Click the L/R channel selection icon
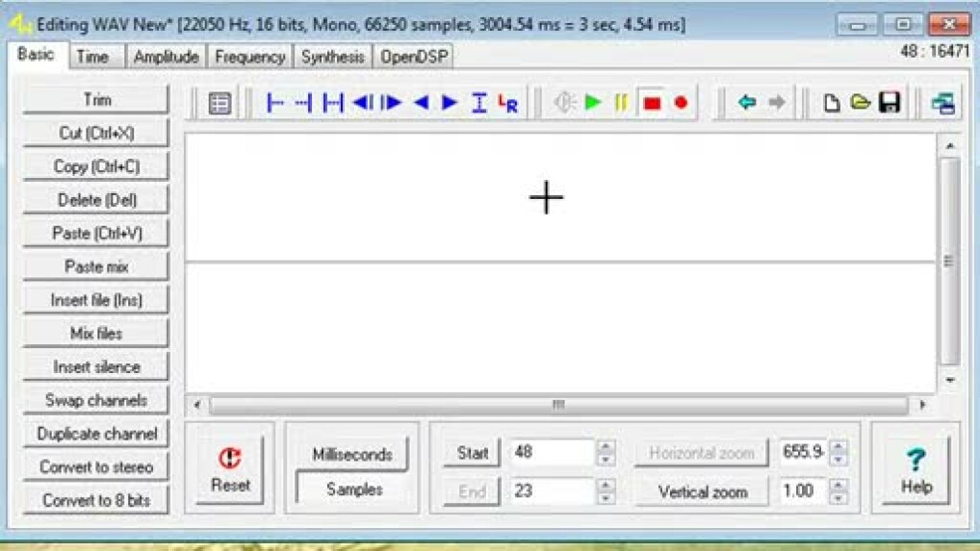The height and width of the screenshot is (551, 980). pyautogui.click(x=508, y=104)
